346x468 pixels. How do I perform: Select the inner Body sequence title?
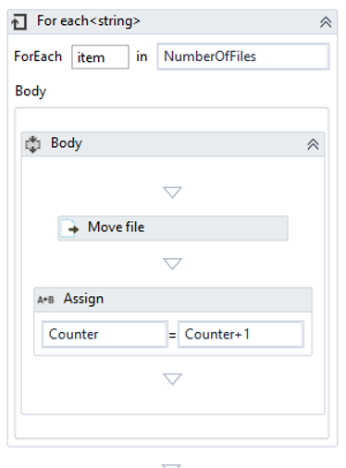pyautogui.click(x=67, y=143)
